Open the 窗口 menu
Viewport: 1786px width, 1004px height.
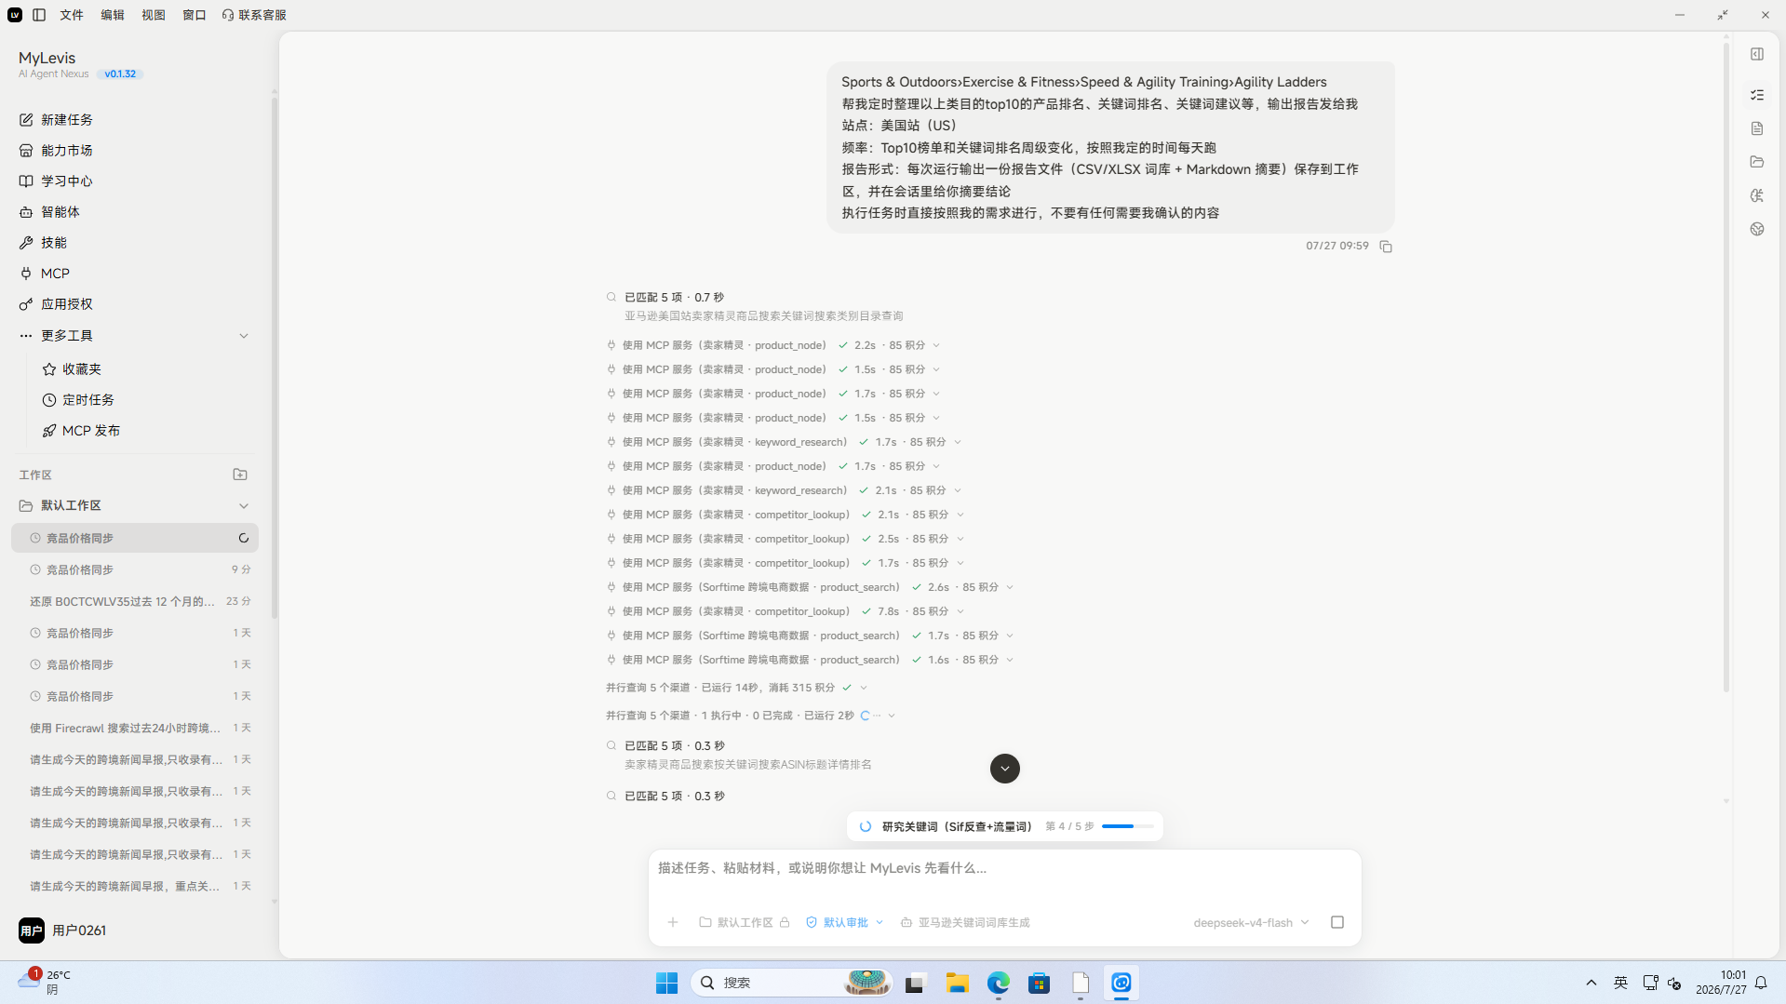[195, 15]
